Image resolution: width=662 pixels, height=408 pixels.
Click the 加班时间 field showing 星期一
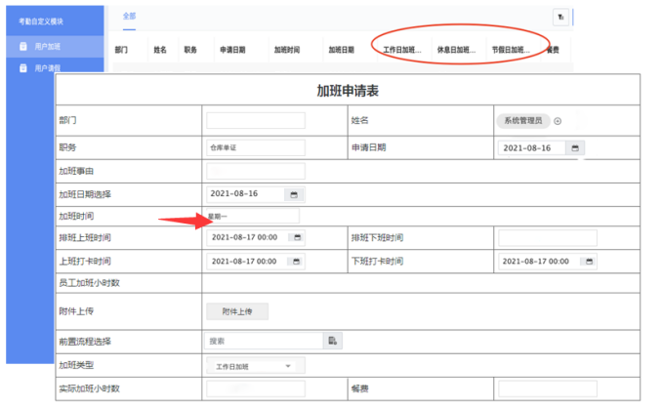(253, 216)
